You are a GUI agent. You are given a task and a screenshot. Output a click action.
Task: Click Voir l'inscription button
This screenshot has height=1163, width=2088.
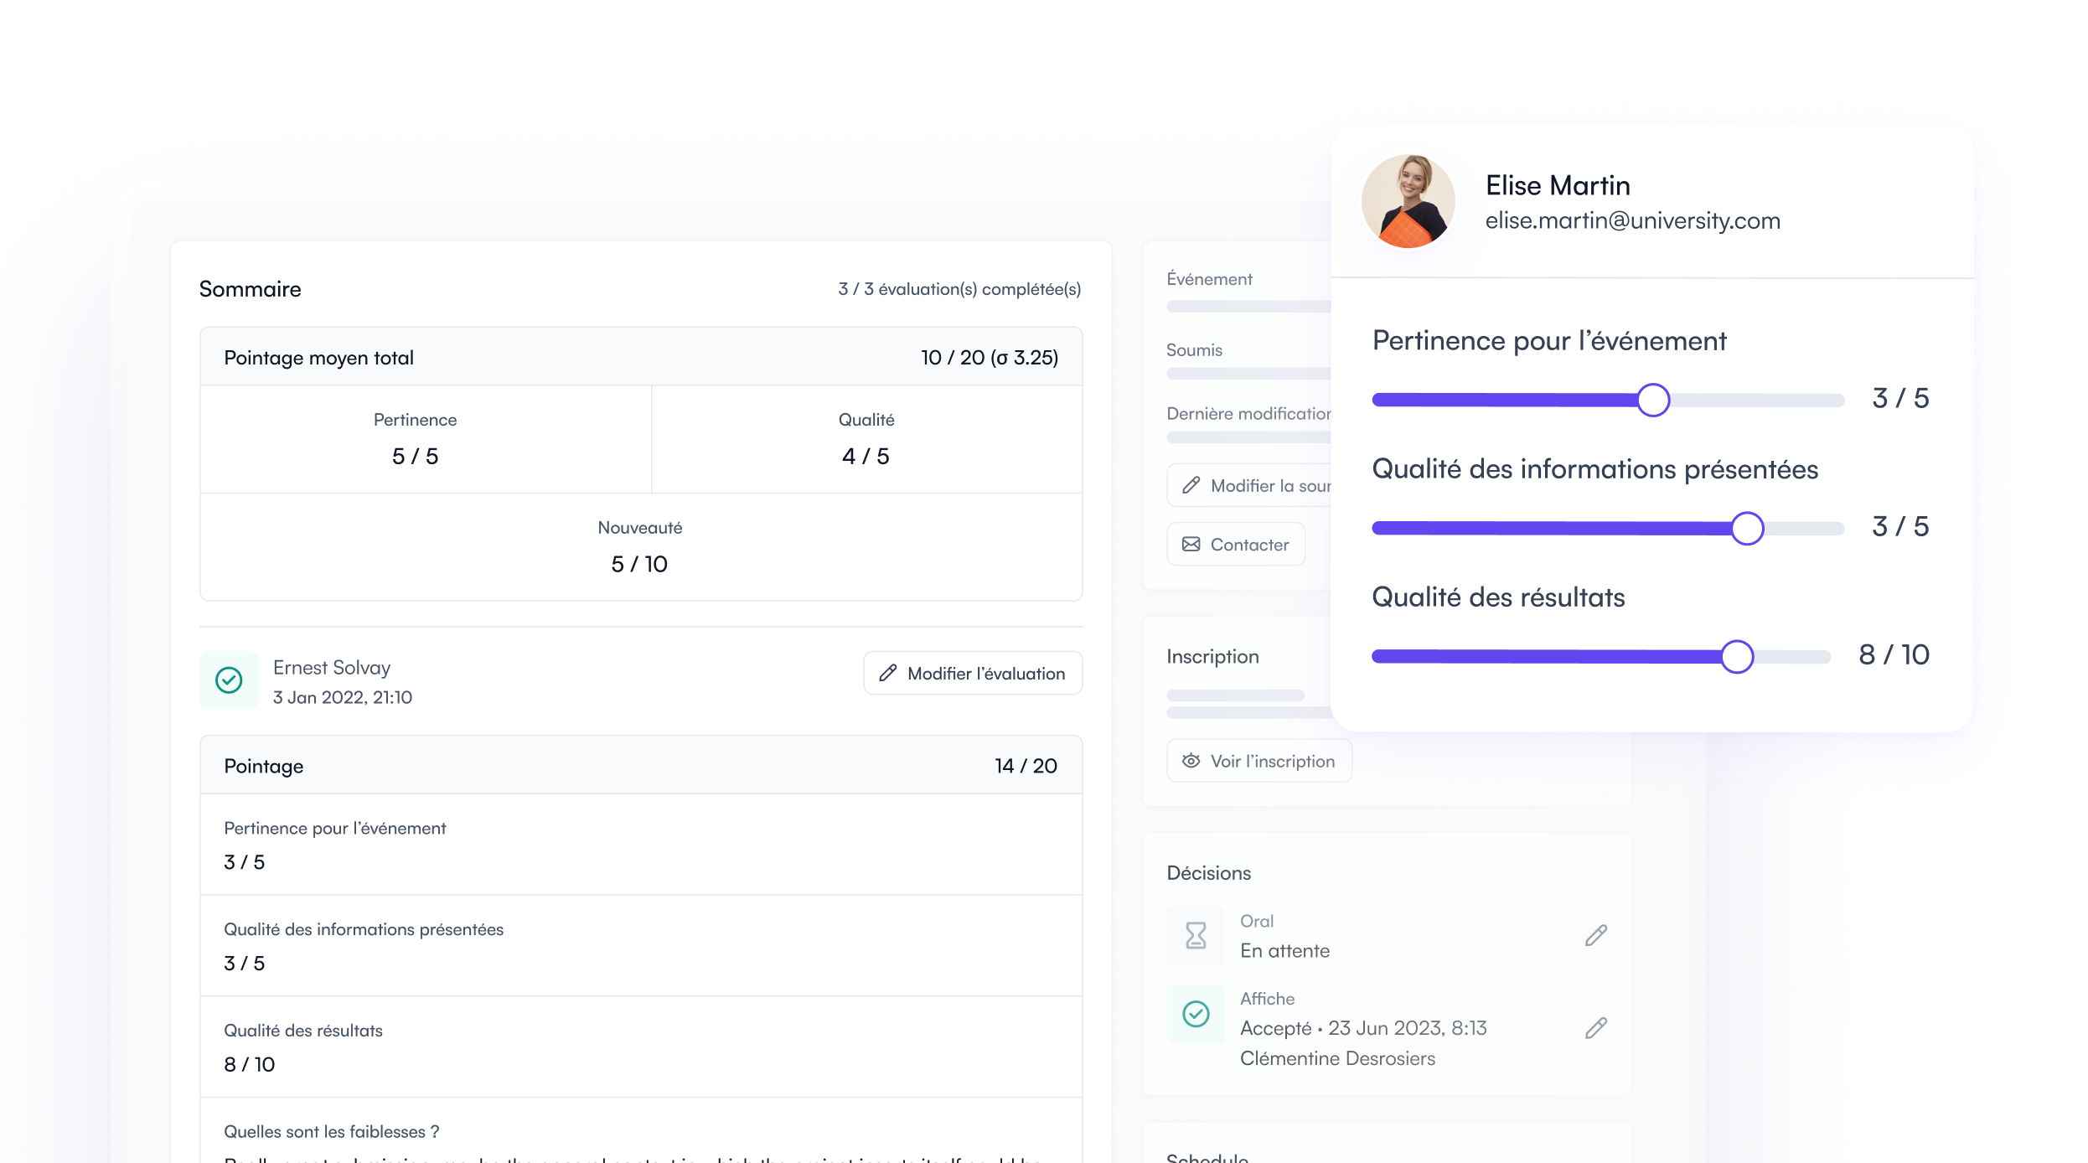tap(1259, 761)
